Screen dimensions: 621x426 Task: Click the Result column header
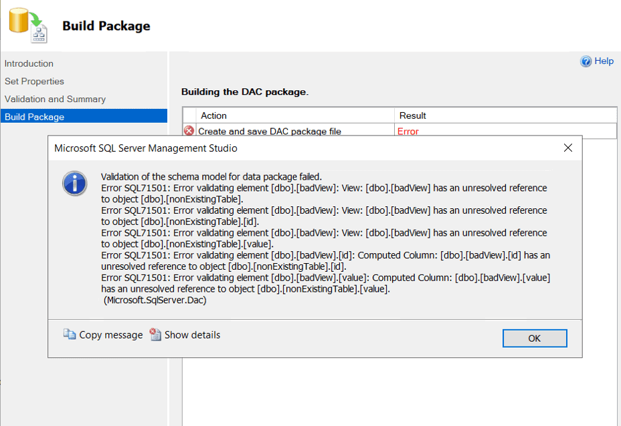coord(505,116)
